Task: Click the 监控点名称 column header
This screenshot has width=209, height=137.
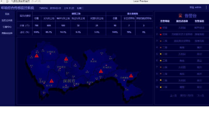Action: 182,21
